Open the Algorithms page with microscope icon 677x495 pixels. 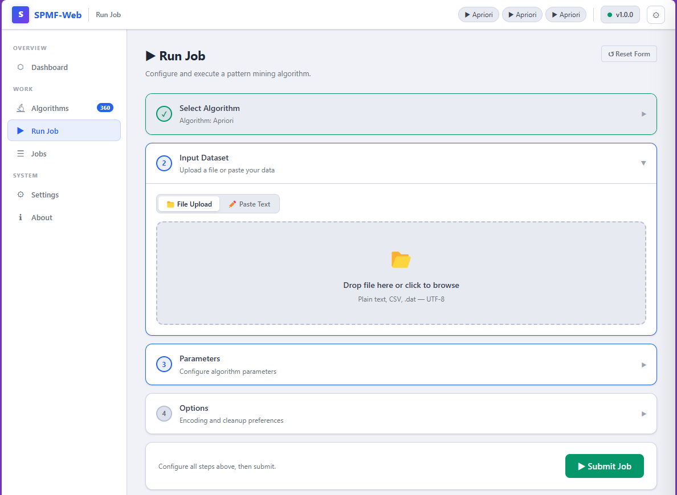coord(50,108)
